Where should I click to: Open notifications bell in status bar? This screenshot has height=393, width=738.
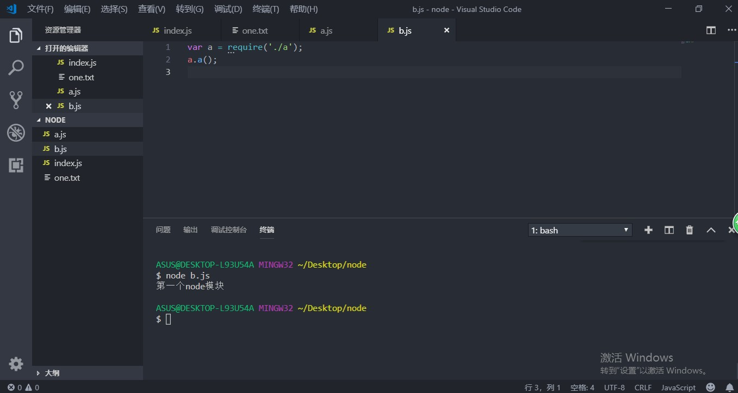(729, 388)
